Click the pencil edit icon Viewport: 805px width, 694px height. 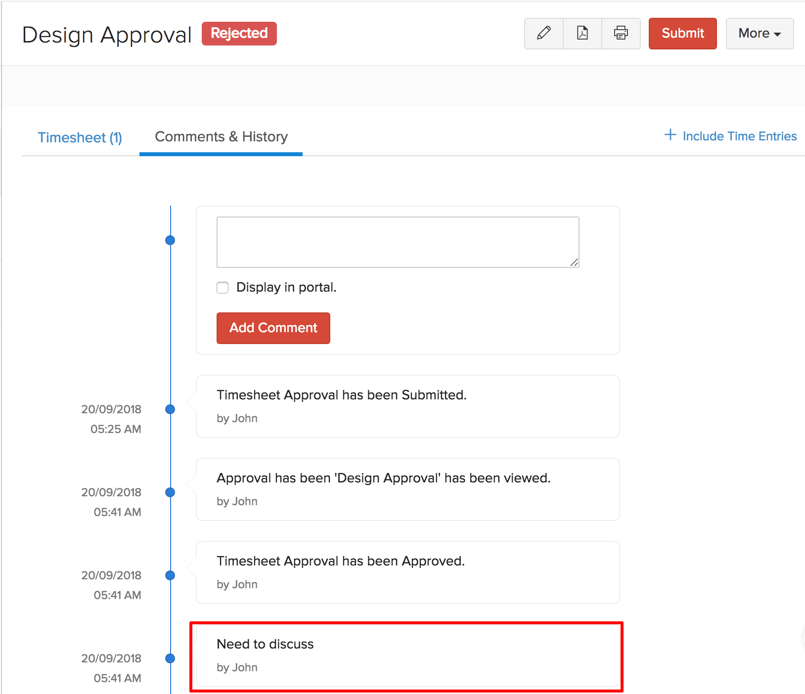tap(543, 33)
